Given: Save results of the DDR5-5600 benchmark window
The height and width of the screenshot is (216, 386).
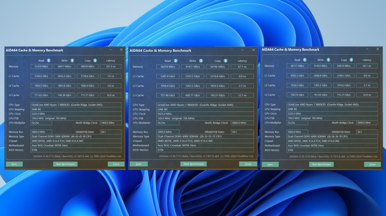Looking at the screenshot, I should tap(14, 164).
